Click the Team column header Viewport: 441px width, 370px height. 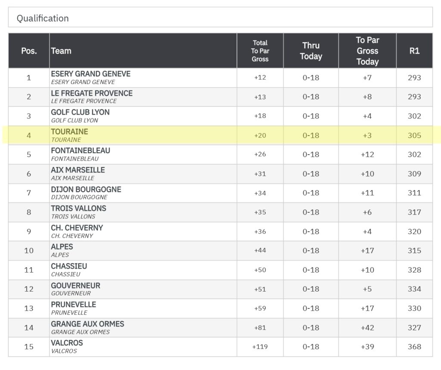pos(61,51)
